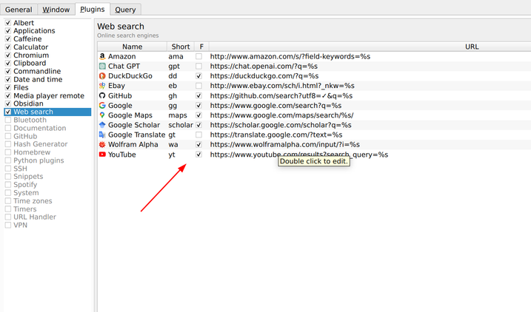Click the 'maps' shortcut cell
Screen dimensions: 531x312
point(181,115)
